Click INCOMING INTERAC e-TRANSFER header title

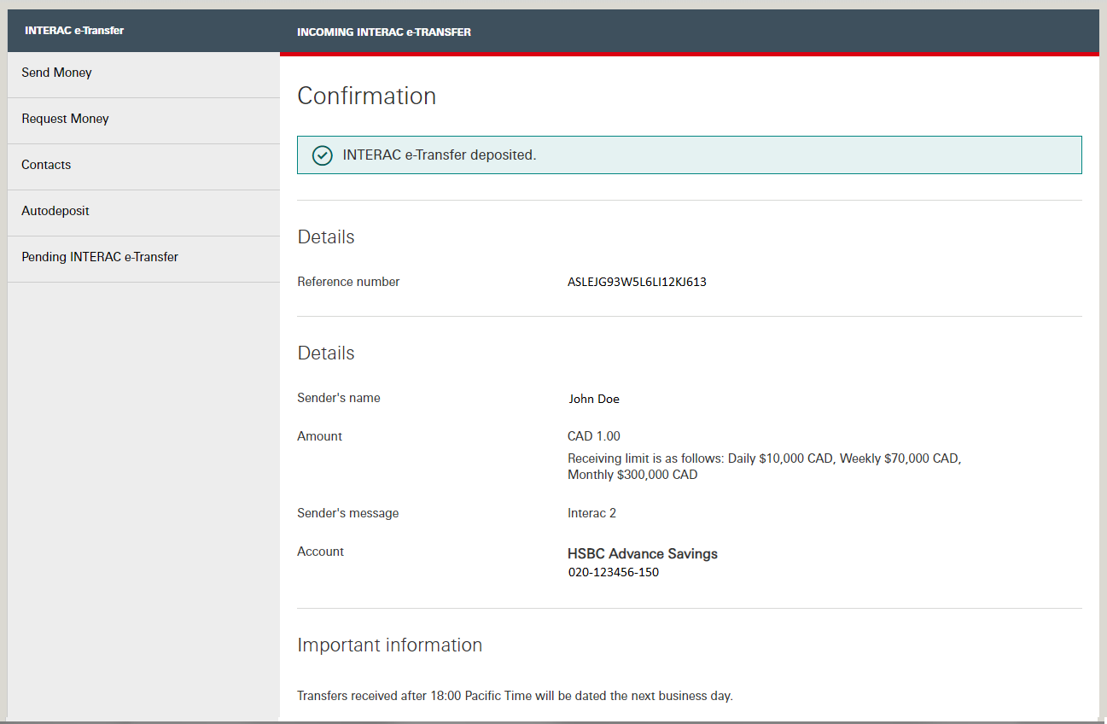(384, 32)
